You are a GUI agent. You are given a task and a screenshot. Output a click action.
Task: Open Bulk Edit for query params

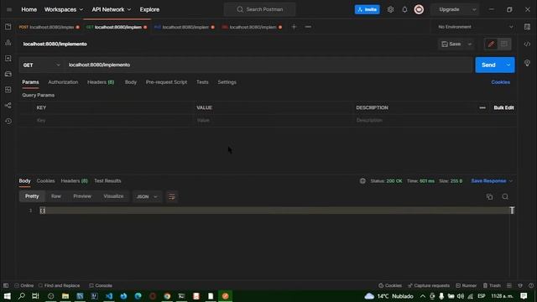[503, 107]
